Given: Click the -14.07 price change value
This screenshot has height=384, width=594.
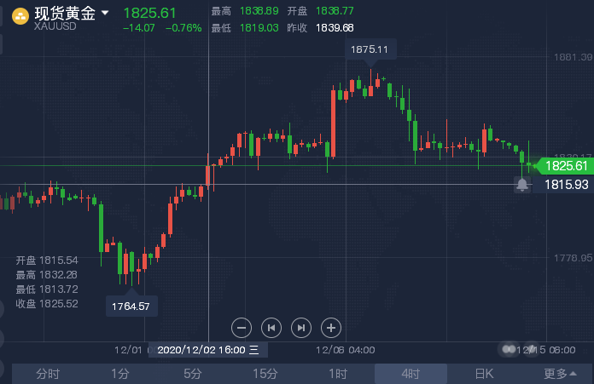Looking at the screenshot, I should (x=138, y=28).
